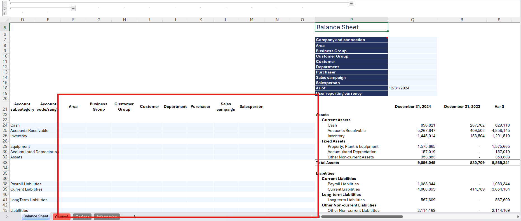
Task: Click outline level 2 button
Action: 5,9
